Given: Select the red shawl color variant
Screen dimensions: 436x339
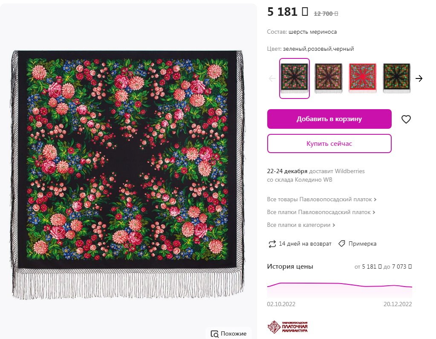Looking at the screenshot, I should click(x=362, y=78).
